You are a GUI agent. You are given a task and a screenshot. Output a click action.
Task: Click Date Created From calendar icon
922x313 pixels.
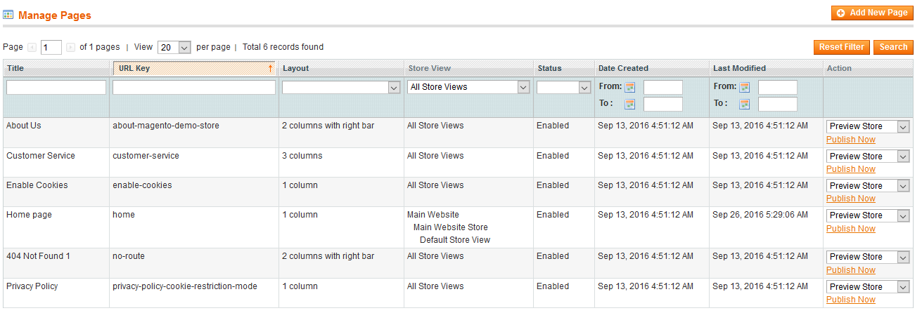(x=629, y=88)
